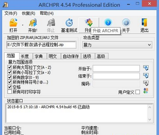Image resolution: width=159 pixels, height=135 pixels.
Task: Minimize the ARCHPR window
Action: coord(128,4)
